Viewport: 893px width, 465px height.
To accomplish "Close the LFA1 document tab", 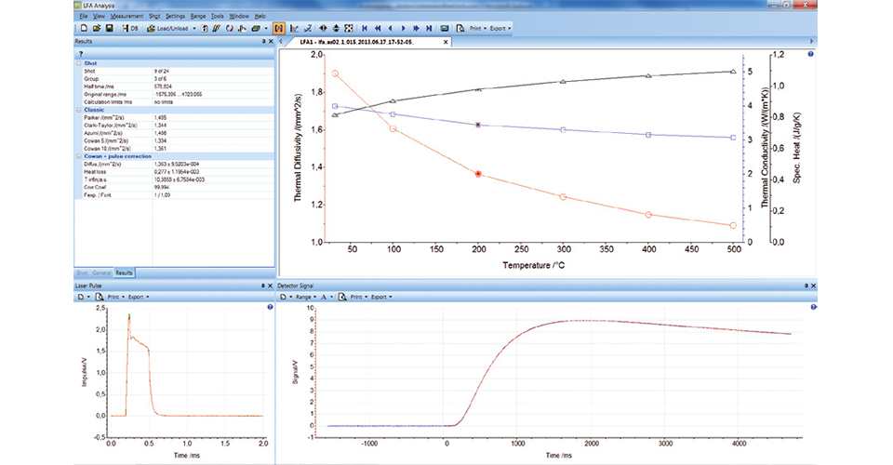I will point(445,42).
